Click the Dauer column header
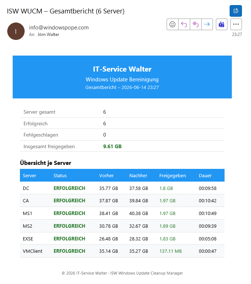 [205, 175]
